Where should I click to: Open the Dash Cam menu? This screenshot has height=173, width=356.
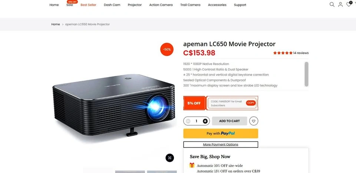112,5
